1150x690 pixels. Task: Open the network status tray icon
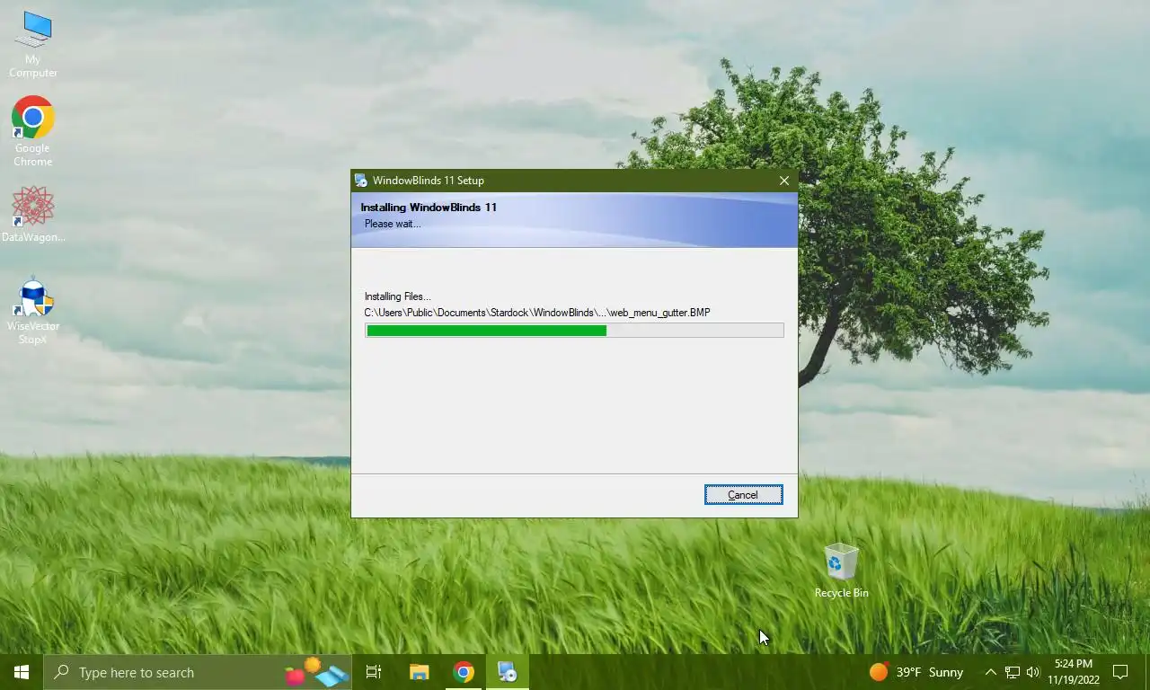(x=1012, y=672)
